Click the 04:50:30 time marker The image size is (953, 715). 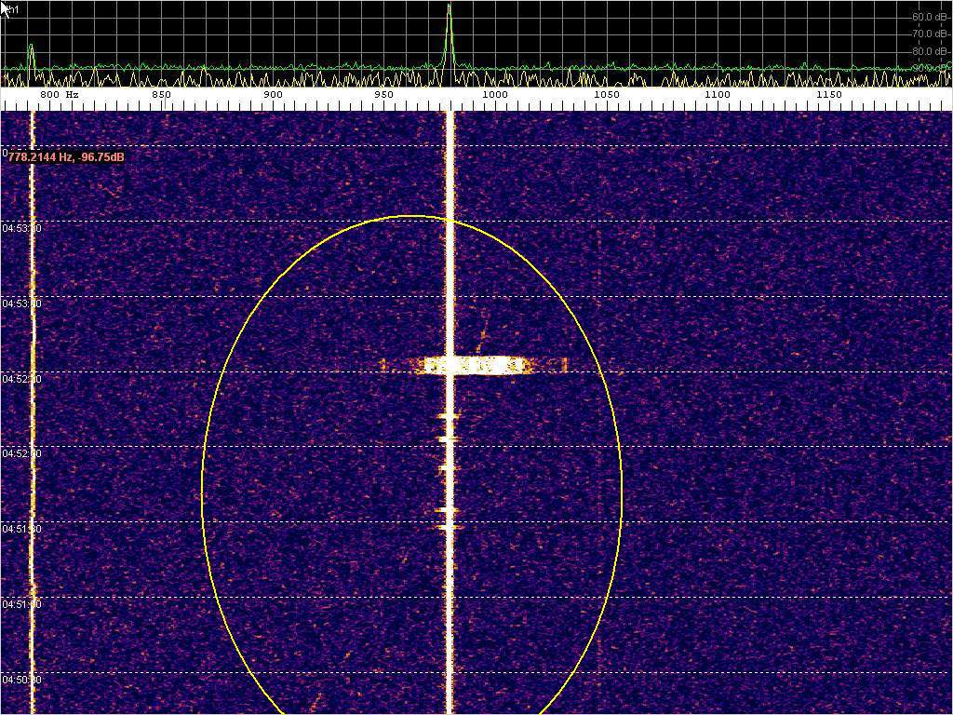pyautogui.click(x=21, y=681)
